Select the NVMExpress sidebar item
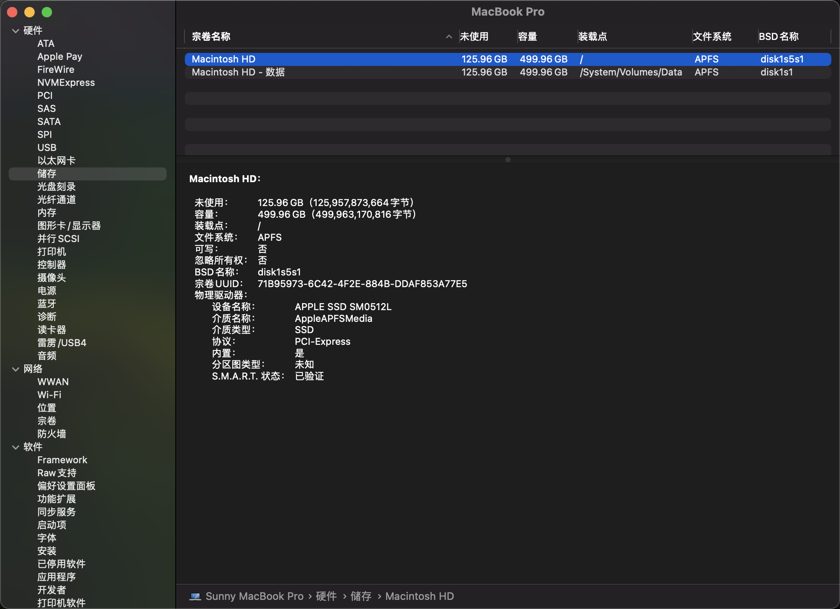This screenshot has height=609, width=840. (x=66, y=82)
